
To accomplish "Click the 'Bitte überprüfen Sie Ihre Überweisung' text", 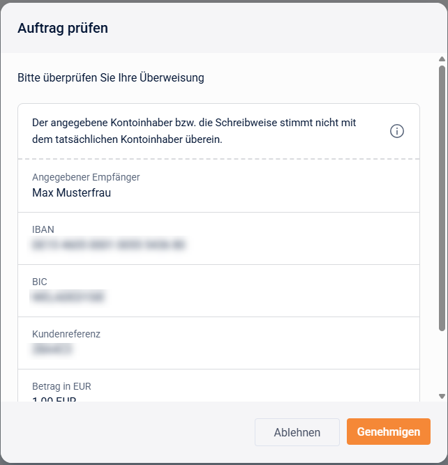I will tap(111, 78).
